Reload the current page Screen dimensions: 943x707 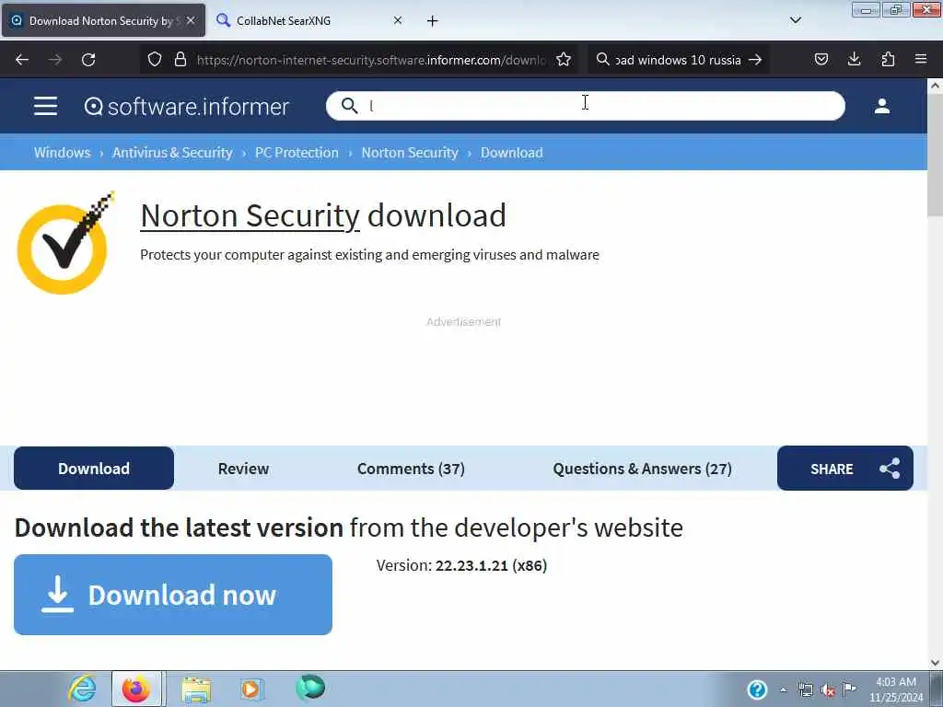(x=88, y=60)
